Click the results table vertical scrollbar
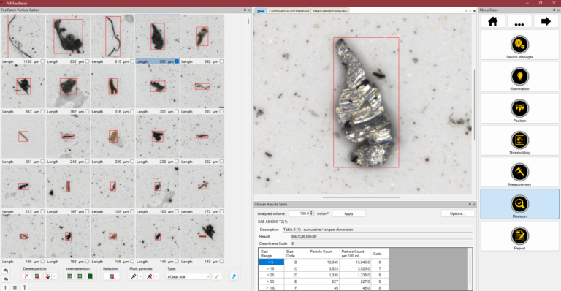The width and height of the screenshot is (561, 291). (x=470, y=268)
